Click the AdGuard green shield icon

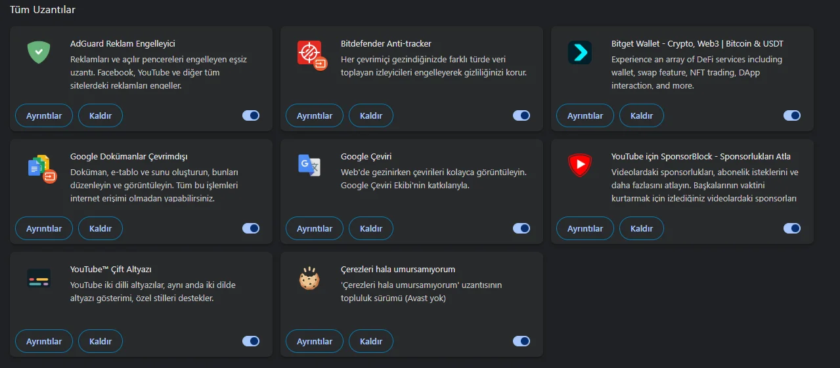[x=39, y=52]
